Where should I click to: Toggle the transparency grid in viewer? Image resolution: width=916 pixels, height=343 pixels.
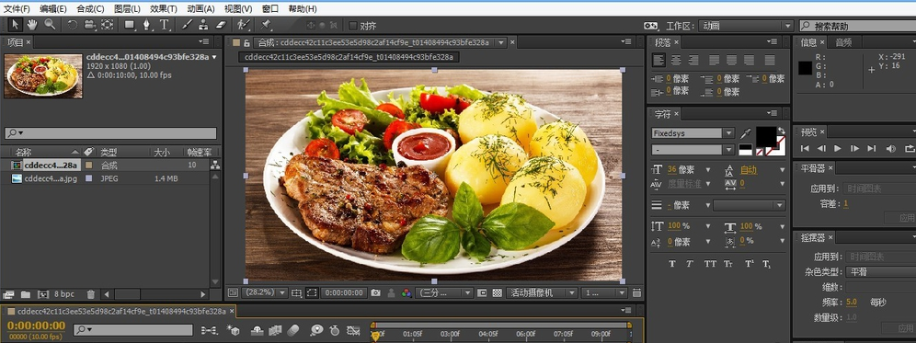(498, 292)
